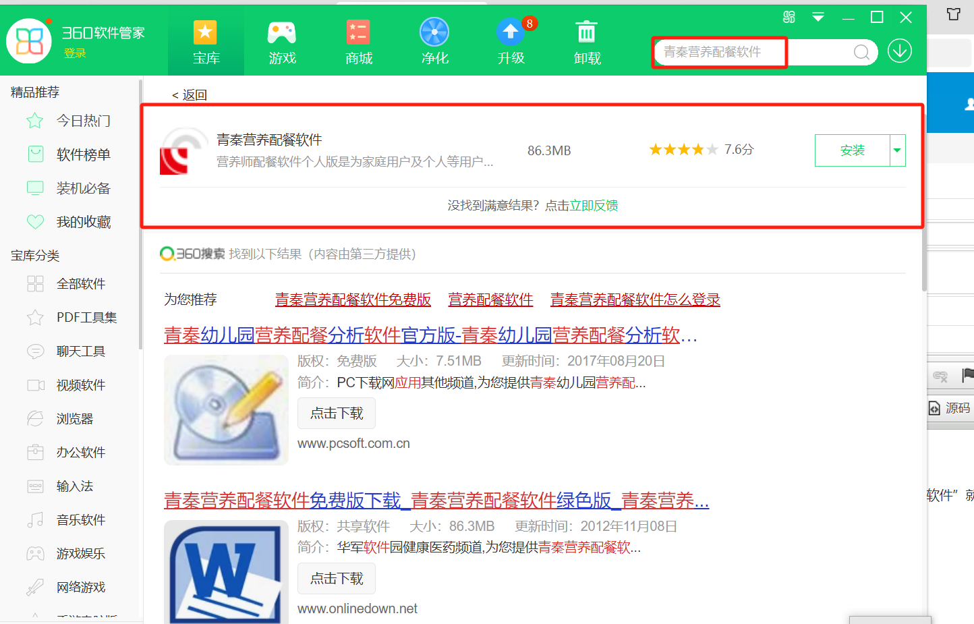Select 游戏娱乐 gamepad icon
Image resolution: width=974 pixels, height=624 pixels.
[35, 554]
